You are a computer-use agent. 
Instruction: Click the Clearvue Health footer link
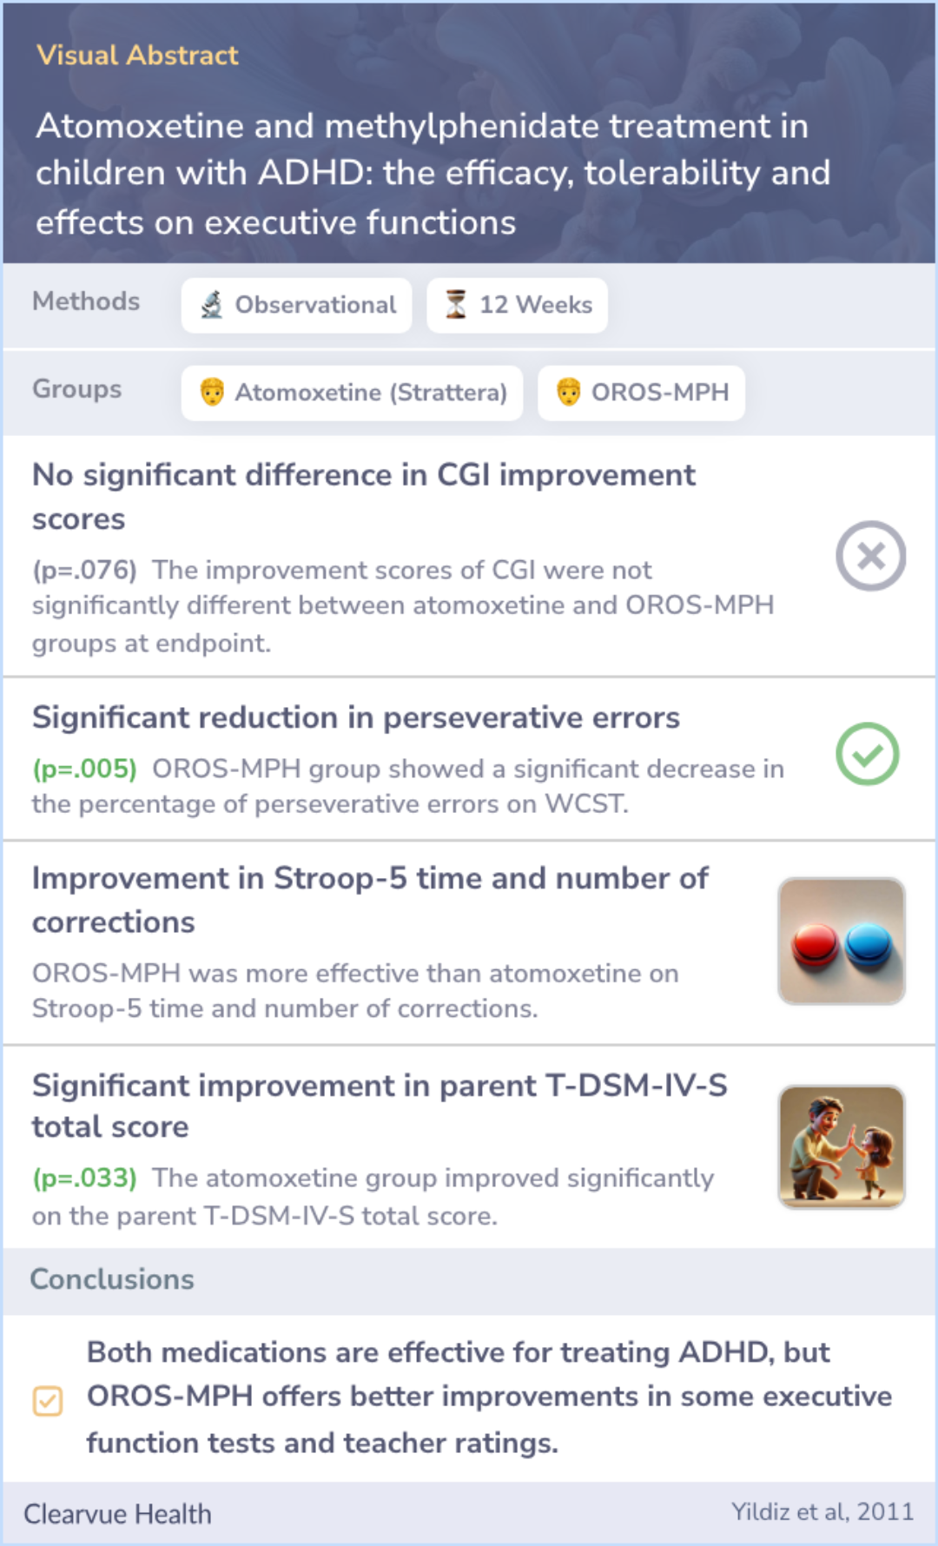click(x=117, y=1514)
